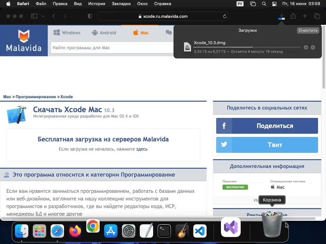This screenshot has width=326, height=244.
Task: Launch Visual Studio Code from the Dock
Action: (200, 231)
